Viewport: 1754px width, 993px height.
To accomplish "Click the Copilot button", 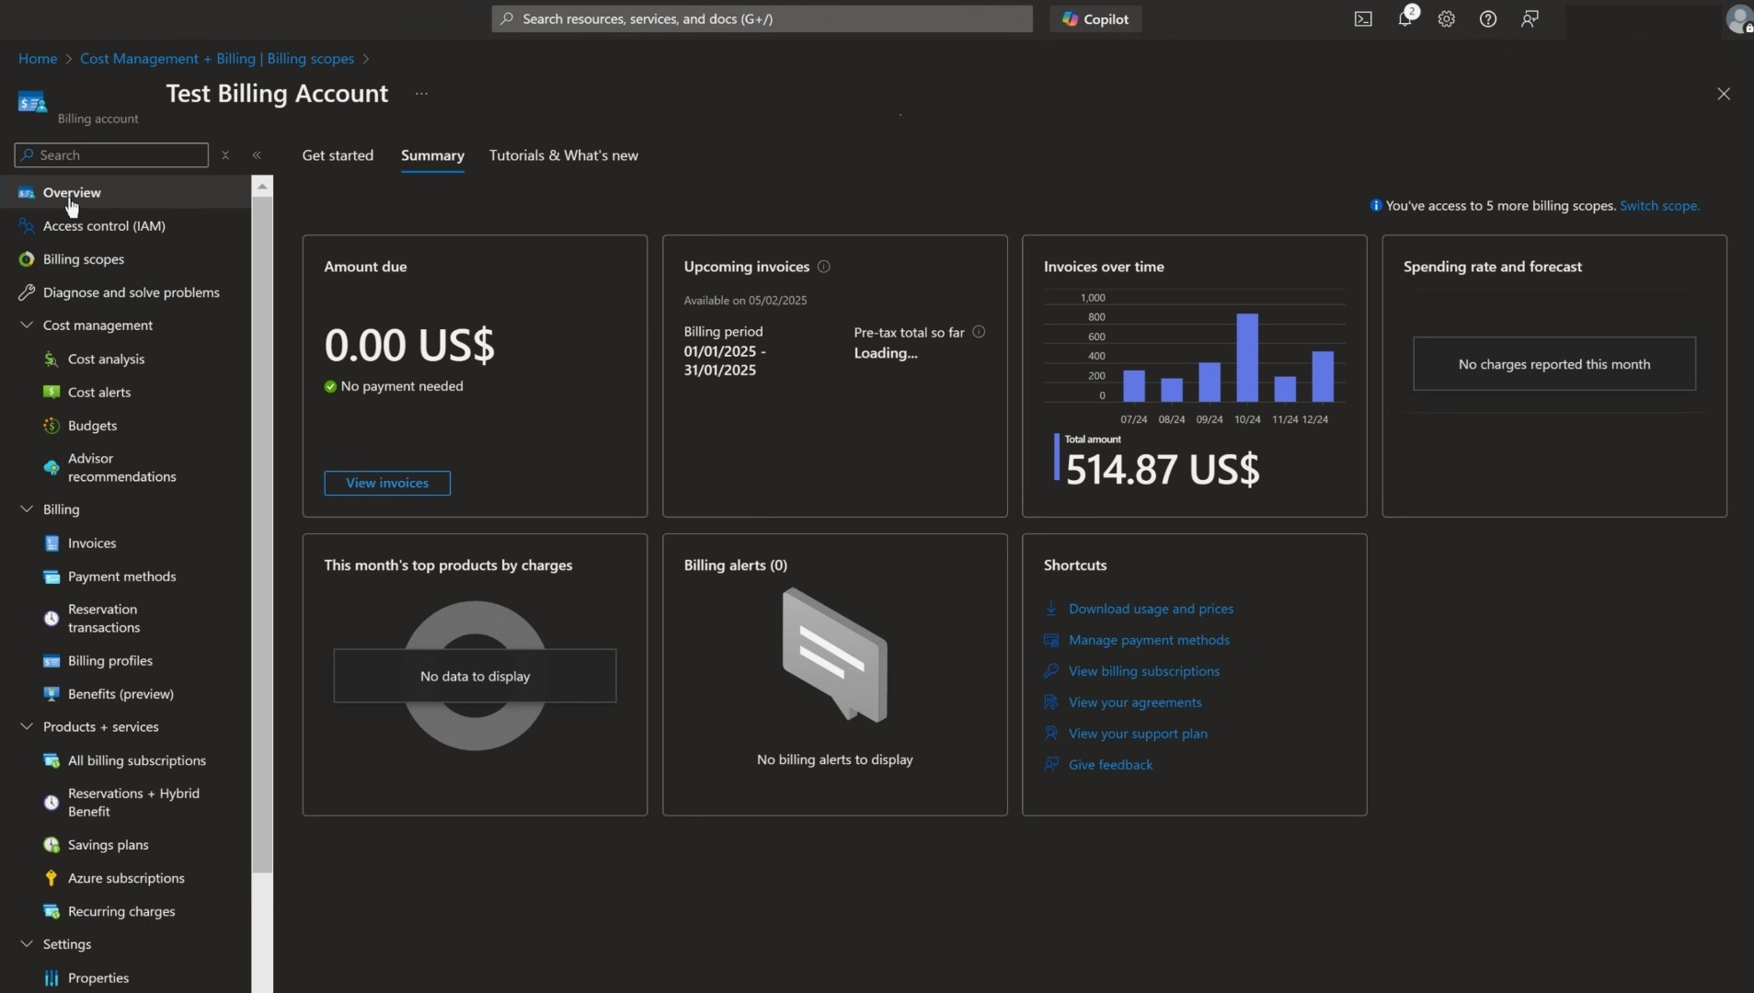I will (x=1095, y=18).
